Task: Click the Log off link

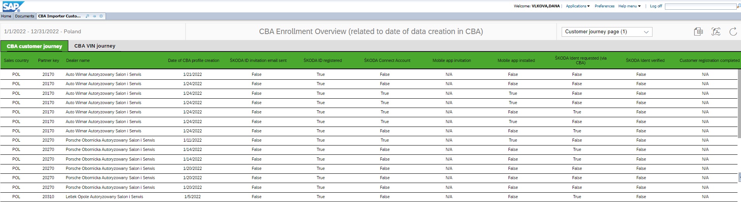Action: 656,6
